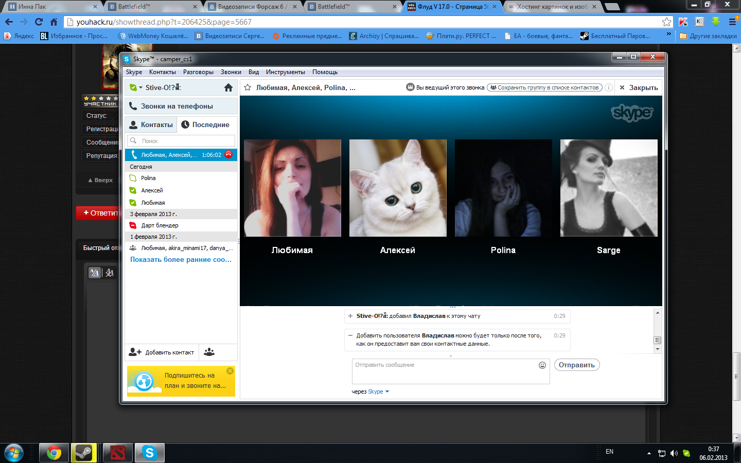Open Steam from the taskbar
The width and height of the screenshot is (741, 463).
pos(83,453)
